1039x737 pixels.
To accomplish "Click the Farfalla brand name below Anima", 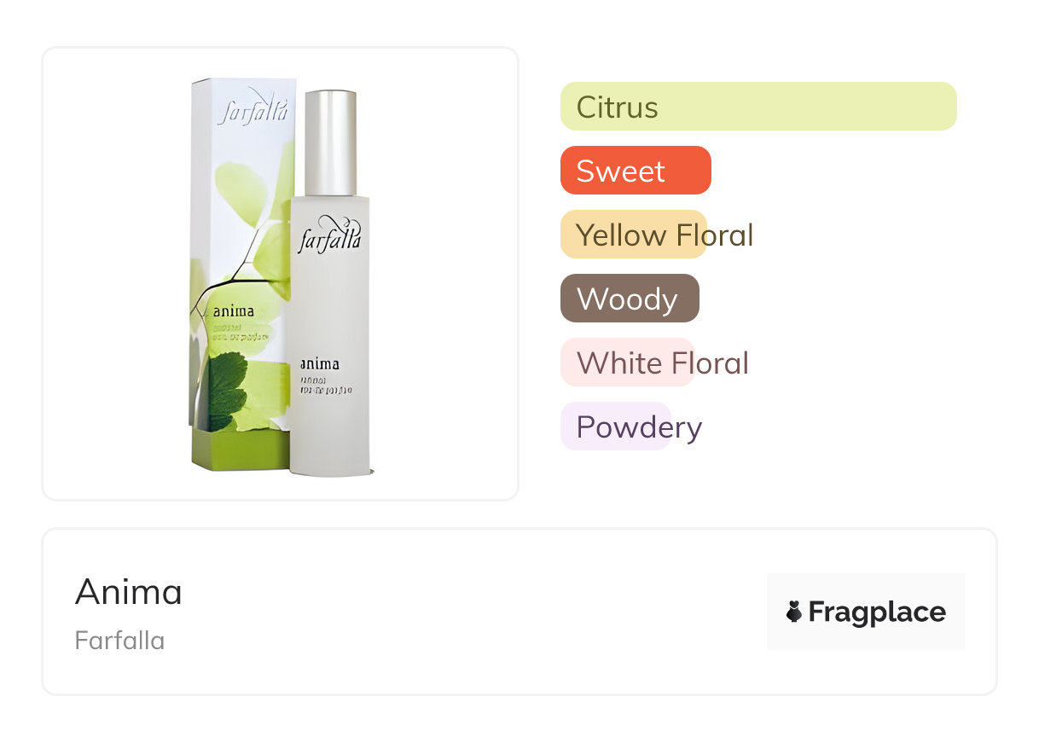I will (x=119, y=641).
